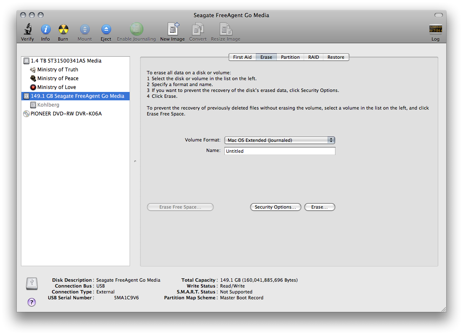463x335 pixels.
Task: Go to the Restore tab
Action: pyautogui.click(x=336, y=57)
